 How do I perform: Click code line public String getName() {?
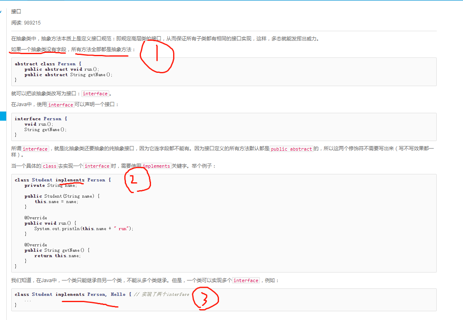(57, 251)
